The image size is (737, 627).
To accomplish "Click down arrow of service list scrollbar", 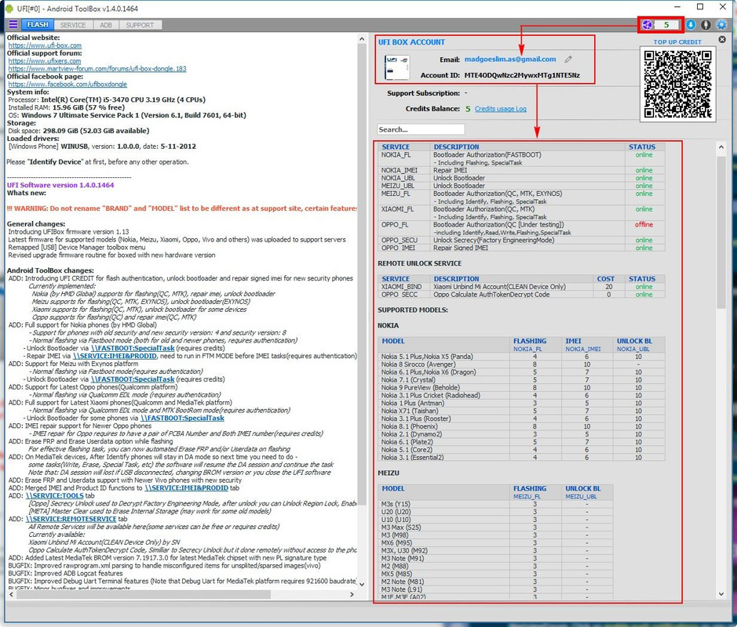I will click(x=721, y=594).
